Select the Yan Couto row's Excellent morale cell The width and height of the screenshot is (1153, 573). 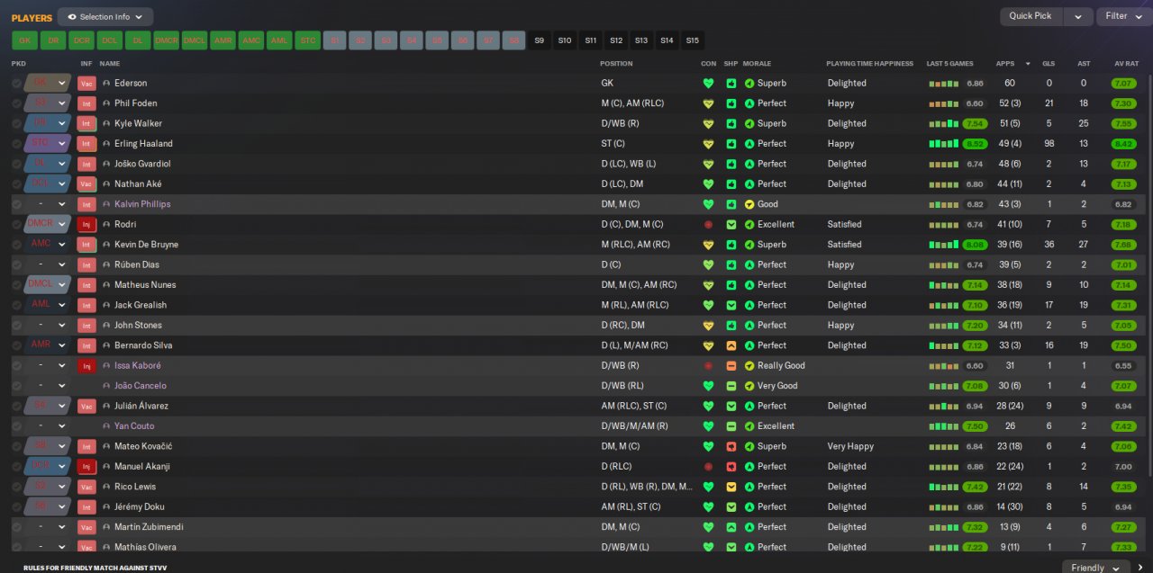[x=776, y=426]
